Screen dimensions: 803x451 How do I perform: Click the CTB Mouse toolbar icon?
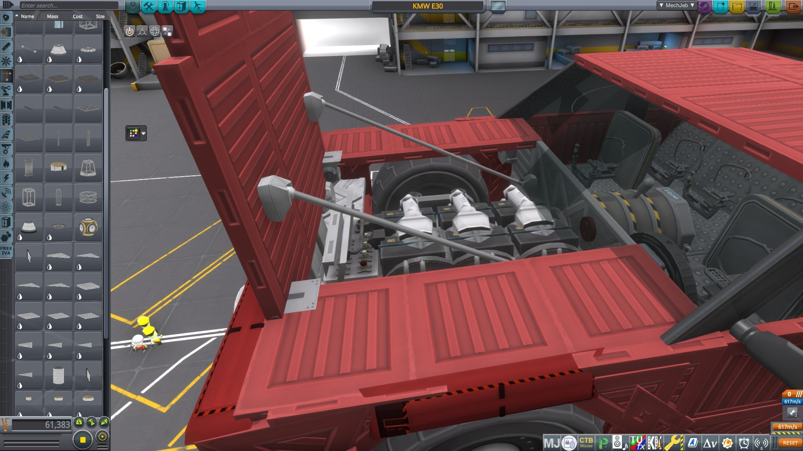(x=586, y=443)
